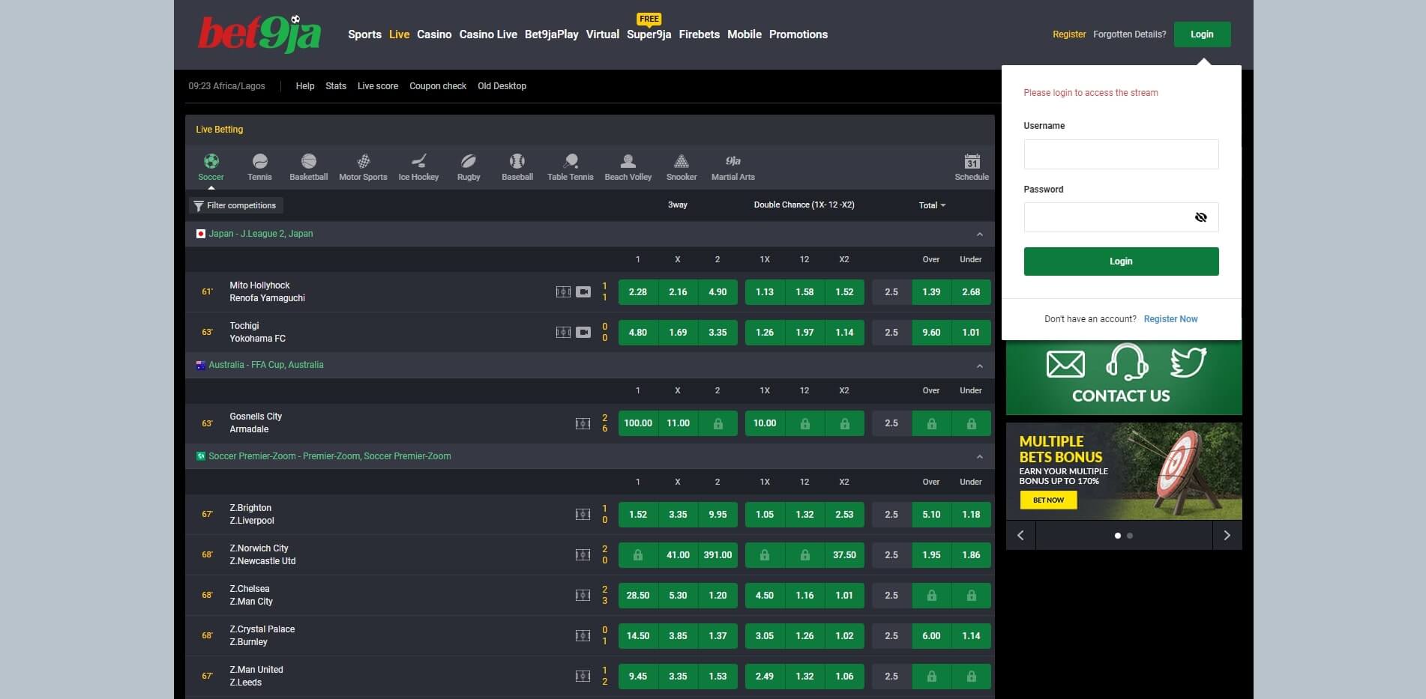Viewport: 1426px width, 699px height.
Task: Click the right carousel arrow on banner
Action: pyautogui.click(x=1227, y=535)
